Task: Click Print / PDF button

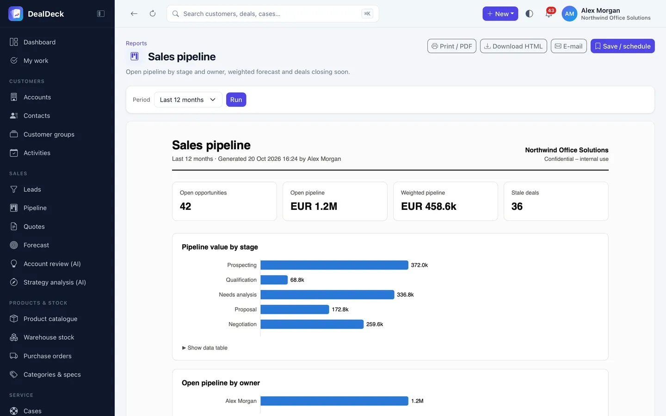Action: click(451, 46)
